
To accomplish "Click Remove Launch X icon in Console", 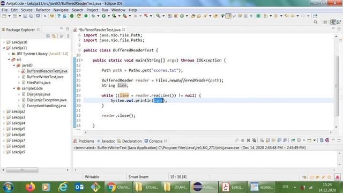I will tap(249, 140).
